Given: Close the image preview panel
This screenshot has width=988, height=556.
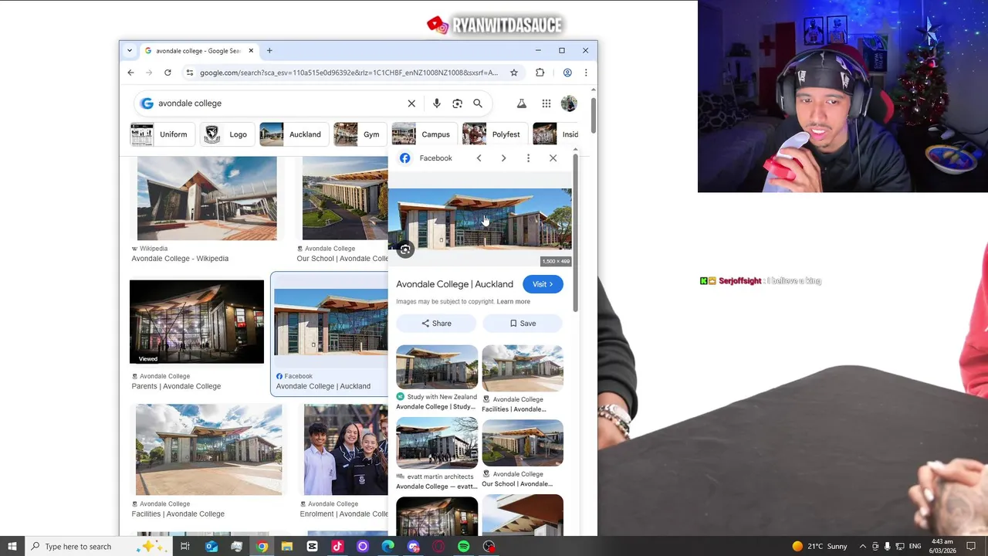Looking at the screenshot, I should coord(553,158).
